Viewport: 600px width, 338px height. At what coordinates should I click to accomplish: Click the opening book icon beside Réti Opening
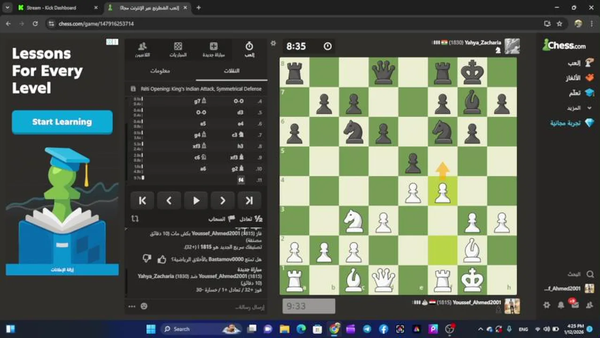pos(133,89)
